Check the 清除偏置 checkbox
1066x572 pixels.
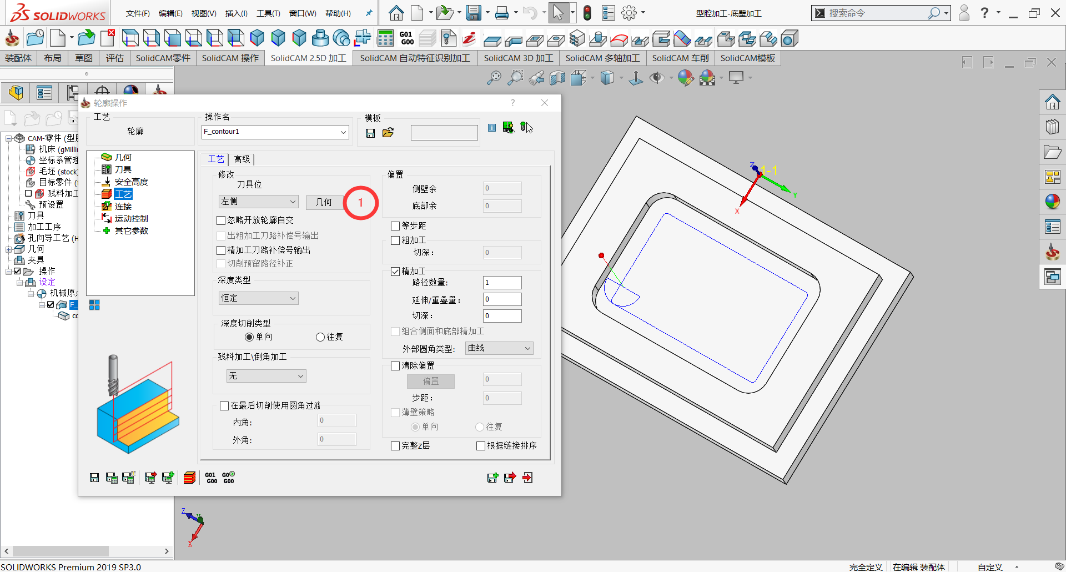click(x=395, y=366)
